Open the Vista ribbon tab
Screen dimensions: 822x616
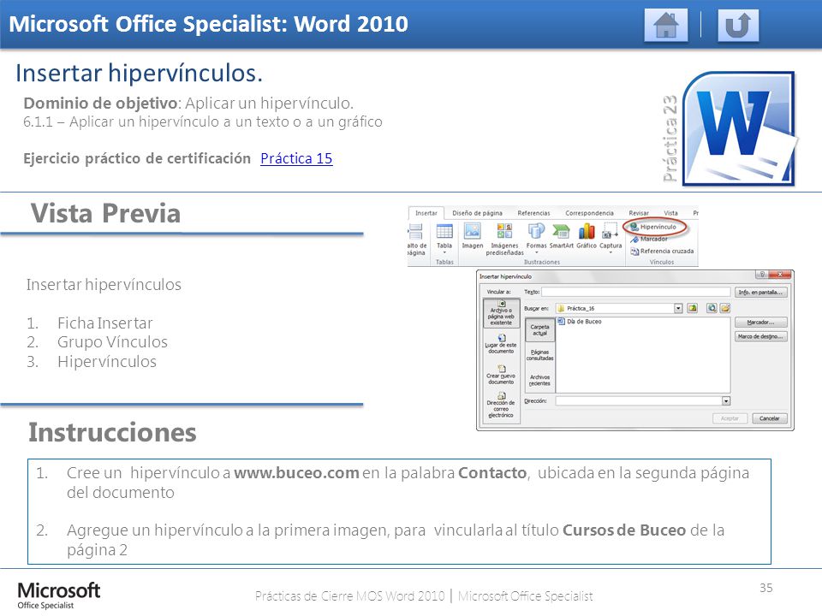[670, 213]
